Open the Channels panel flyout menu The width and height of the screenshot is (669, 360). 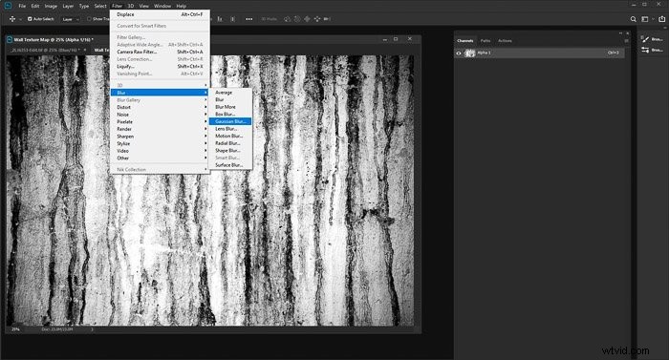626,41
